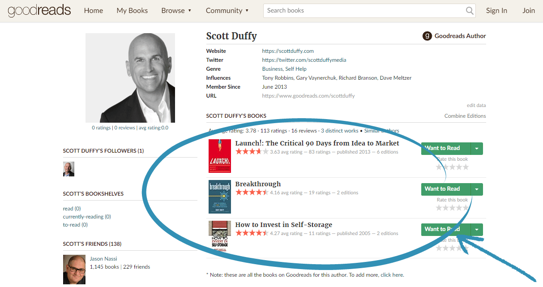Open Scott Duffy's profile photo

[x=130, y=78]
